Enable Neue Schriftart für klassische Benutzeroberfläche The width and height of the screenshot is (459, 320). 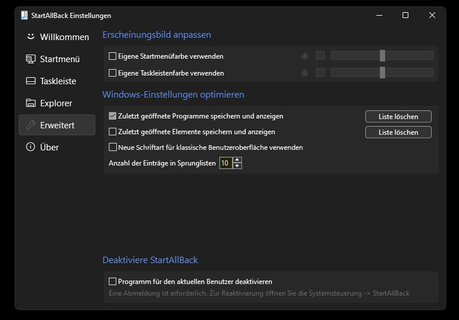[112, 148]
